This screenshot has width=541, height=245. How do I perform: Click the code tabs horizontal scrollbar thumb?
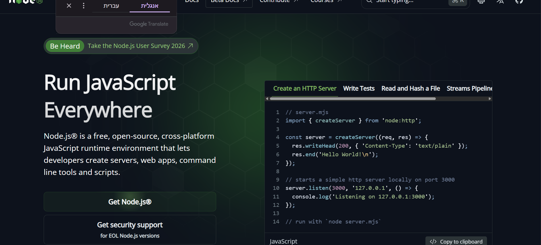click(x=353, y=99)
